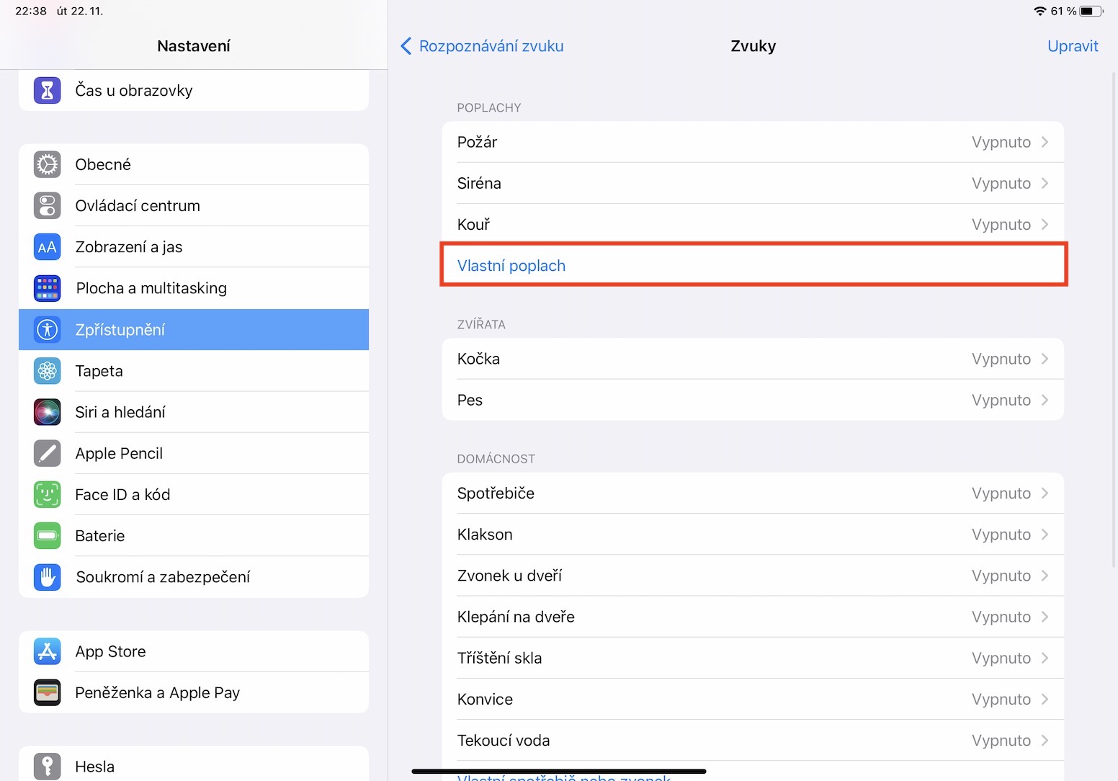Viewport: 1118px width, 781px height.
Task: Select Zpřístupnění in the settings sidebar
Action: click(193, 330)
